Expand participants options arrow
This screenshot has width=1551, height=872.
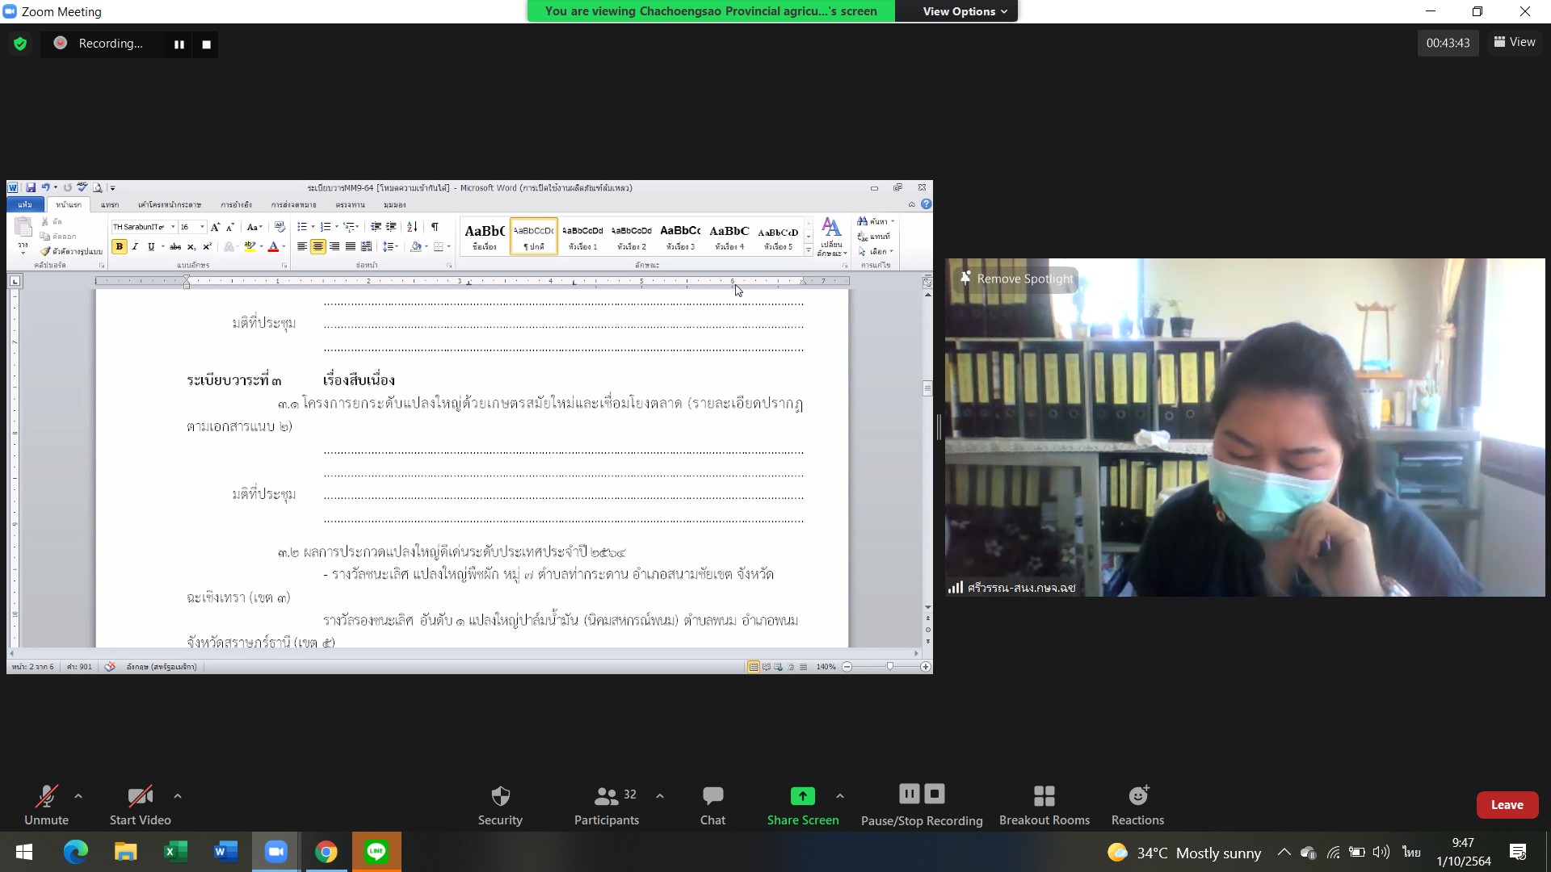(660, 796)
